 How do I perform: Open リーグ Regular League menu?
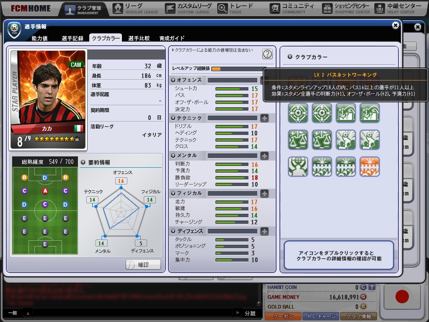(x=136, y=9)
